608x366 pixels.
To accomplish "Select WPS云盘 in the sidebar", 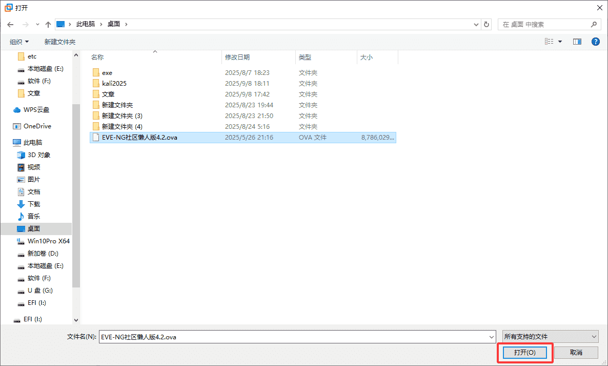I will pyautogui.click(x=36, y=110).
